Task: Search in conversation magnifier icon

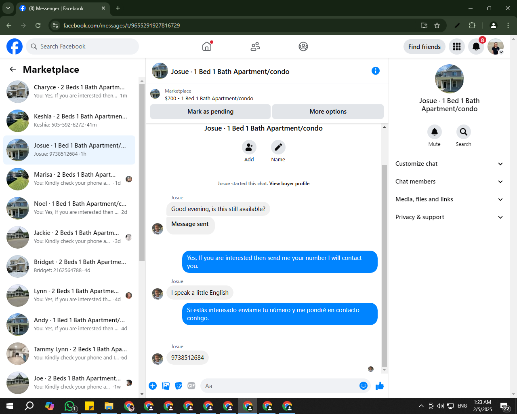Action: (464, 132)
